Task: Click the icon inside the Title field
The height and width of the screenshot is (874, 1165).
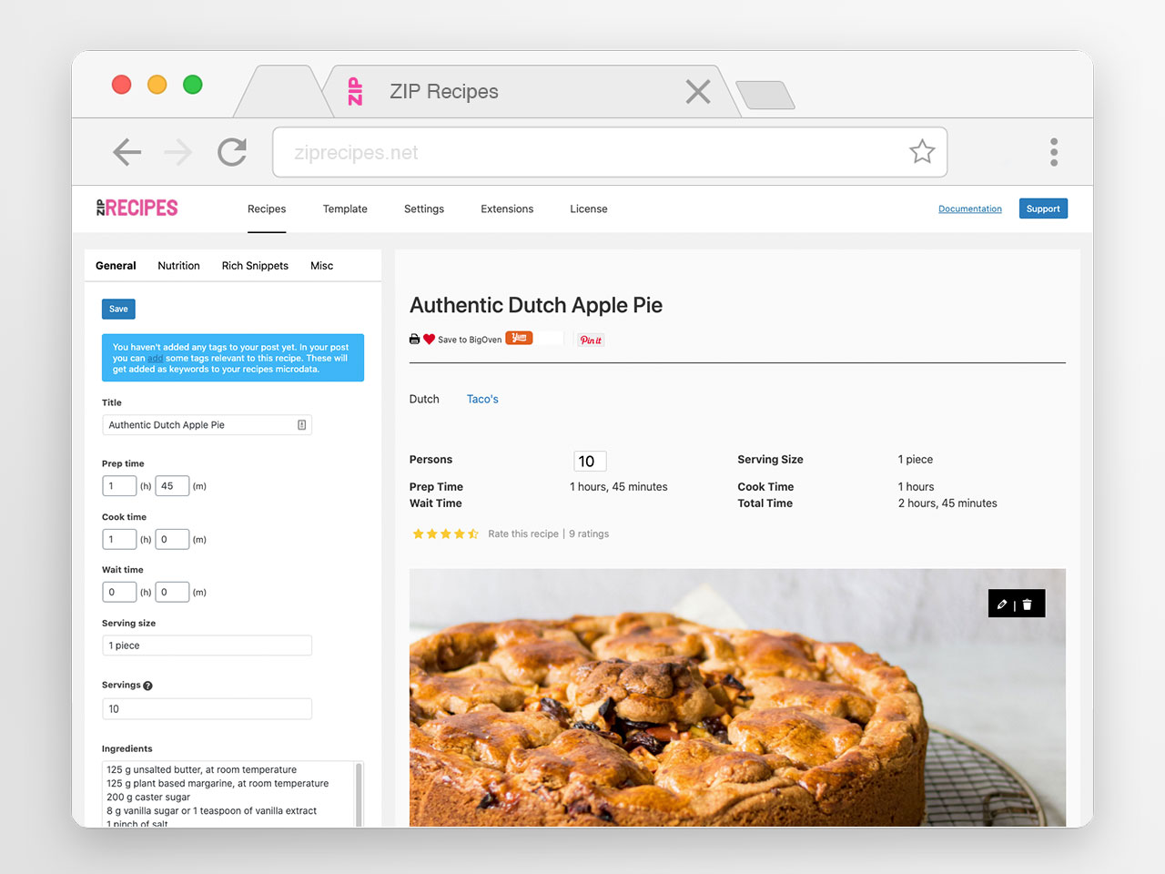Action: click(301, 425)
